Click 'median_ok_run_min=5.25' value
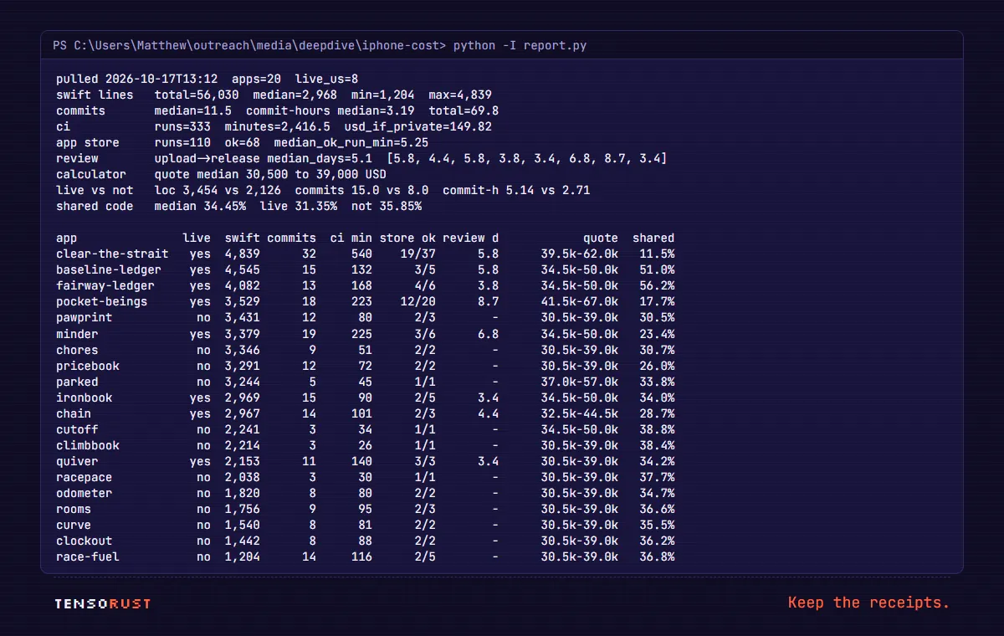Screen dimensions: 1004x636 pyautogui.click(x=351, y=142)
